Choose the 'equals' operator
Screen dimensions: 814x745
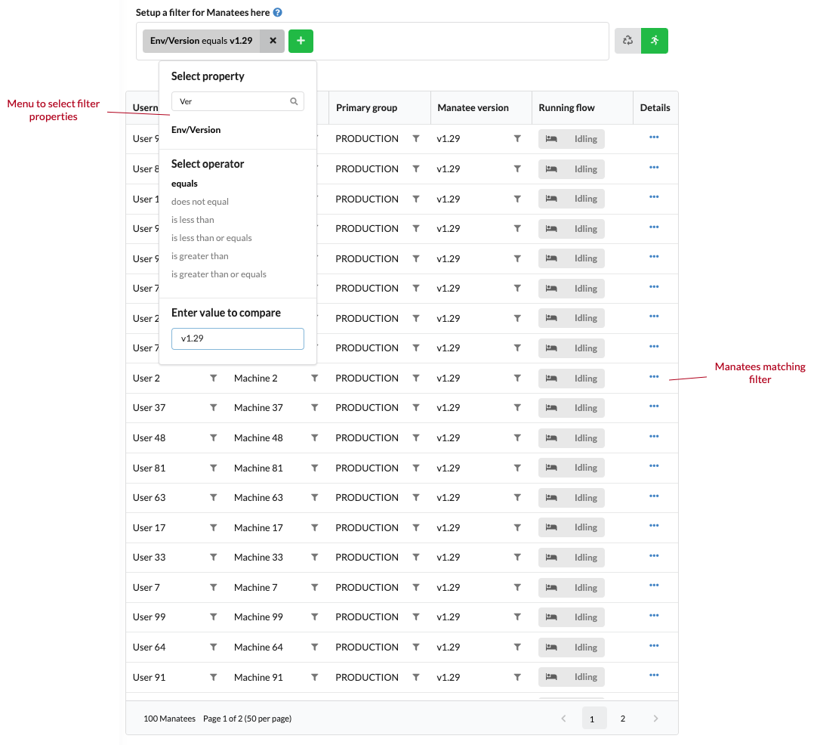click(184, 184)
